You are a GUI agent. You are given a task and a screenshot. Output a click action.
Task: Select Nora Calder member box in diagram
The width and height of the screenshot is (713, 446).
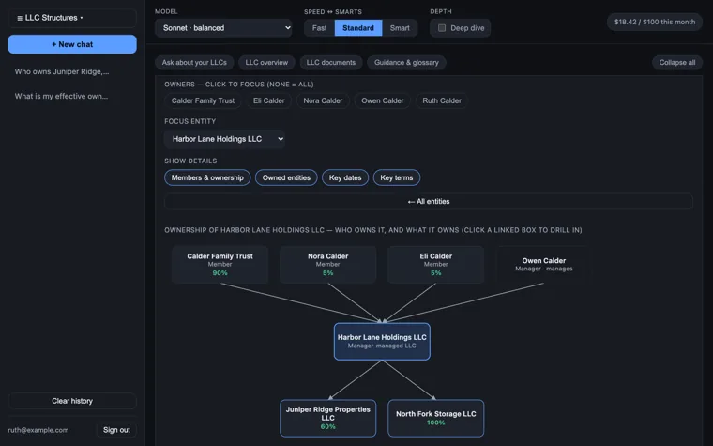coord(327,265)
